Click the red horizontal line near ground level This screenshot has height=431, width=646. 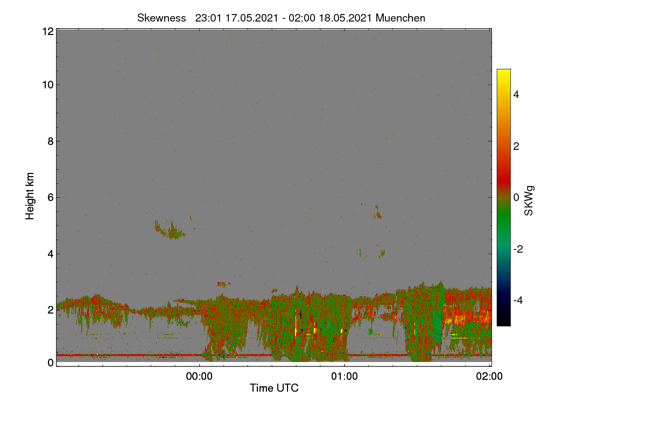pos(273,355)
